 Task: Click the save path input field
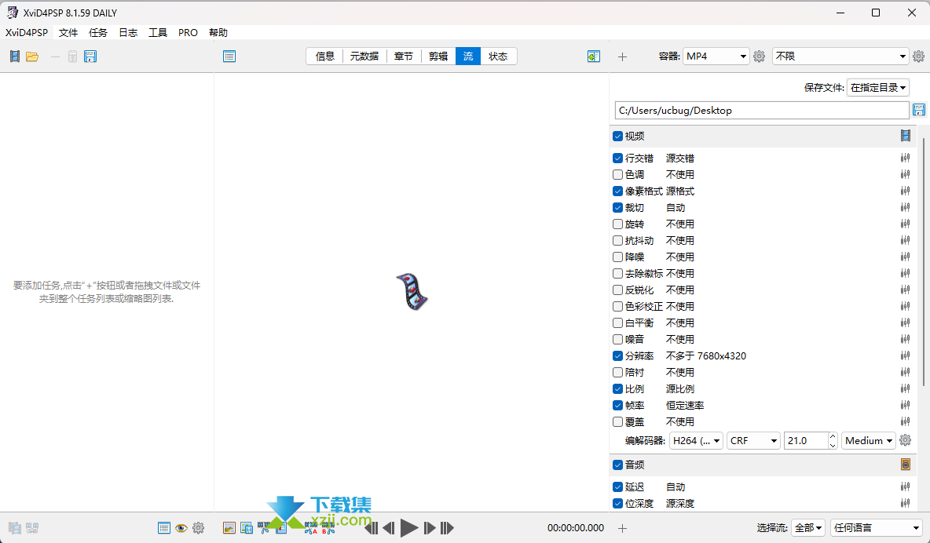click(x=762, y=111)
